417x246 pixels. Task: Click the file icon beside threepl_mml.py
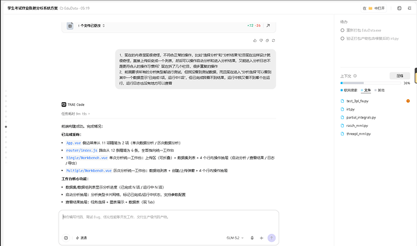click(342, 134)
